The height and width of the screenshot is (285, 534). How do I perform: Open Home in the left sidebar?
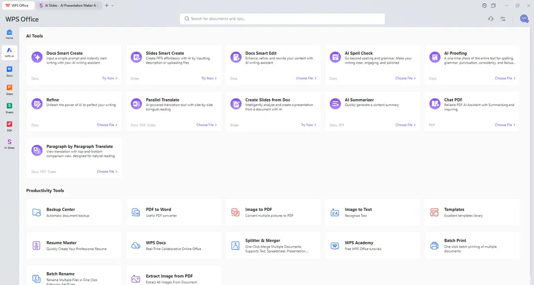(9, 34)
